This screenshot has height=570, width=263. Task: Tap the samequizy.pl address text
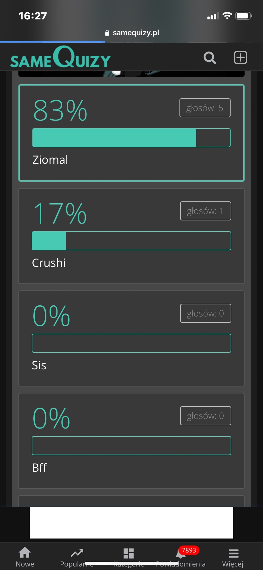(x=136, y=33)
